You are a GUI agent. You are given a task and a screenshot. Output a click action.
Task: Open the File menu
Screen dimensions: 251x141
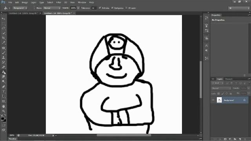10,2
